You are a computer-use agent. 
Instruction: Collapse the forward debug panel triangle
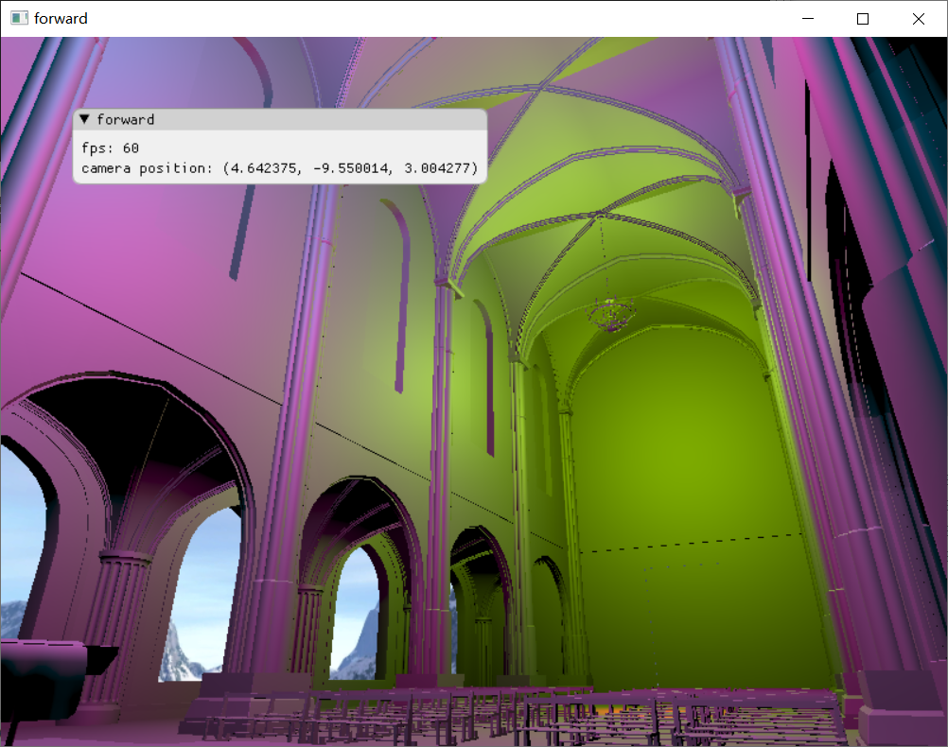pos(84,119)
